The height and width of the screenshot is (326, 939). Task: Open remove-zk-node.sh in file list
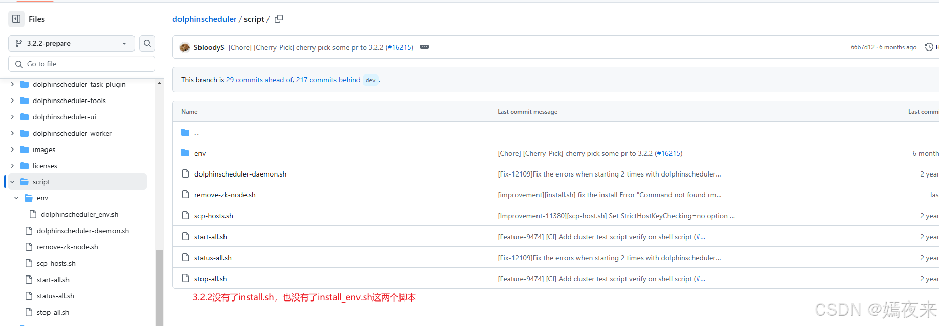pos(225,195)
